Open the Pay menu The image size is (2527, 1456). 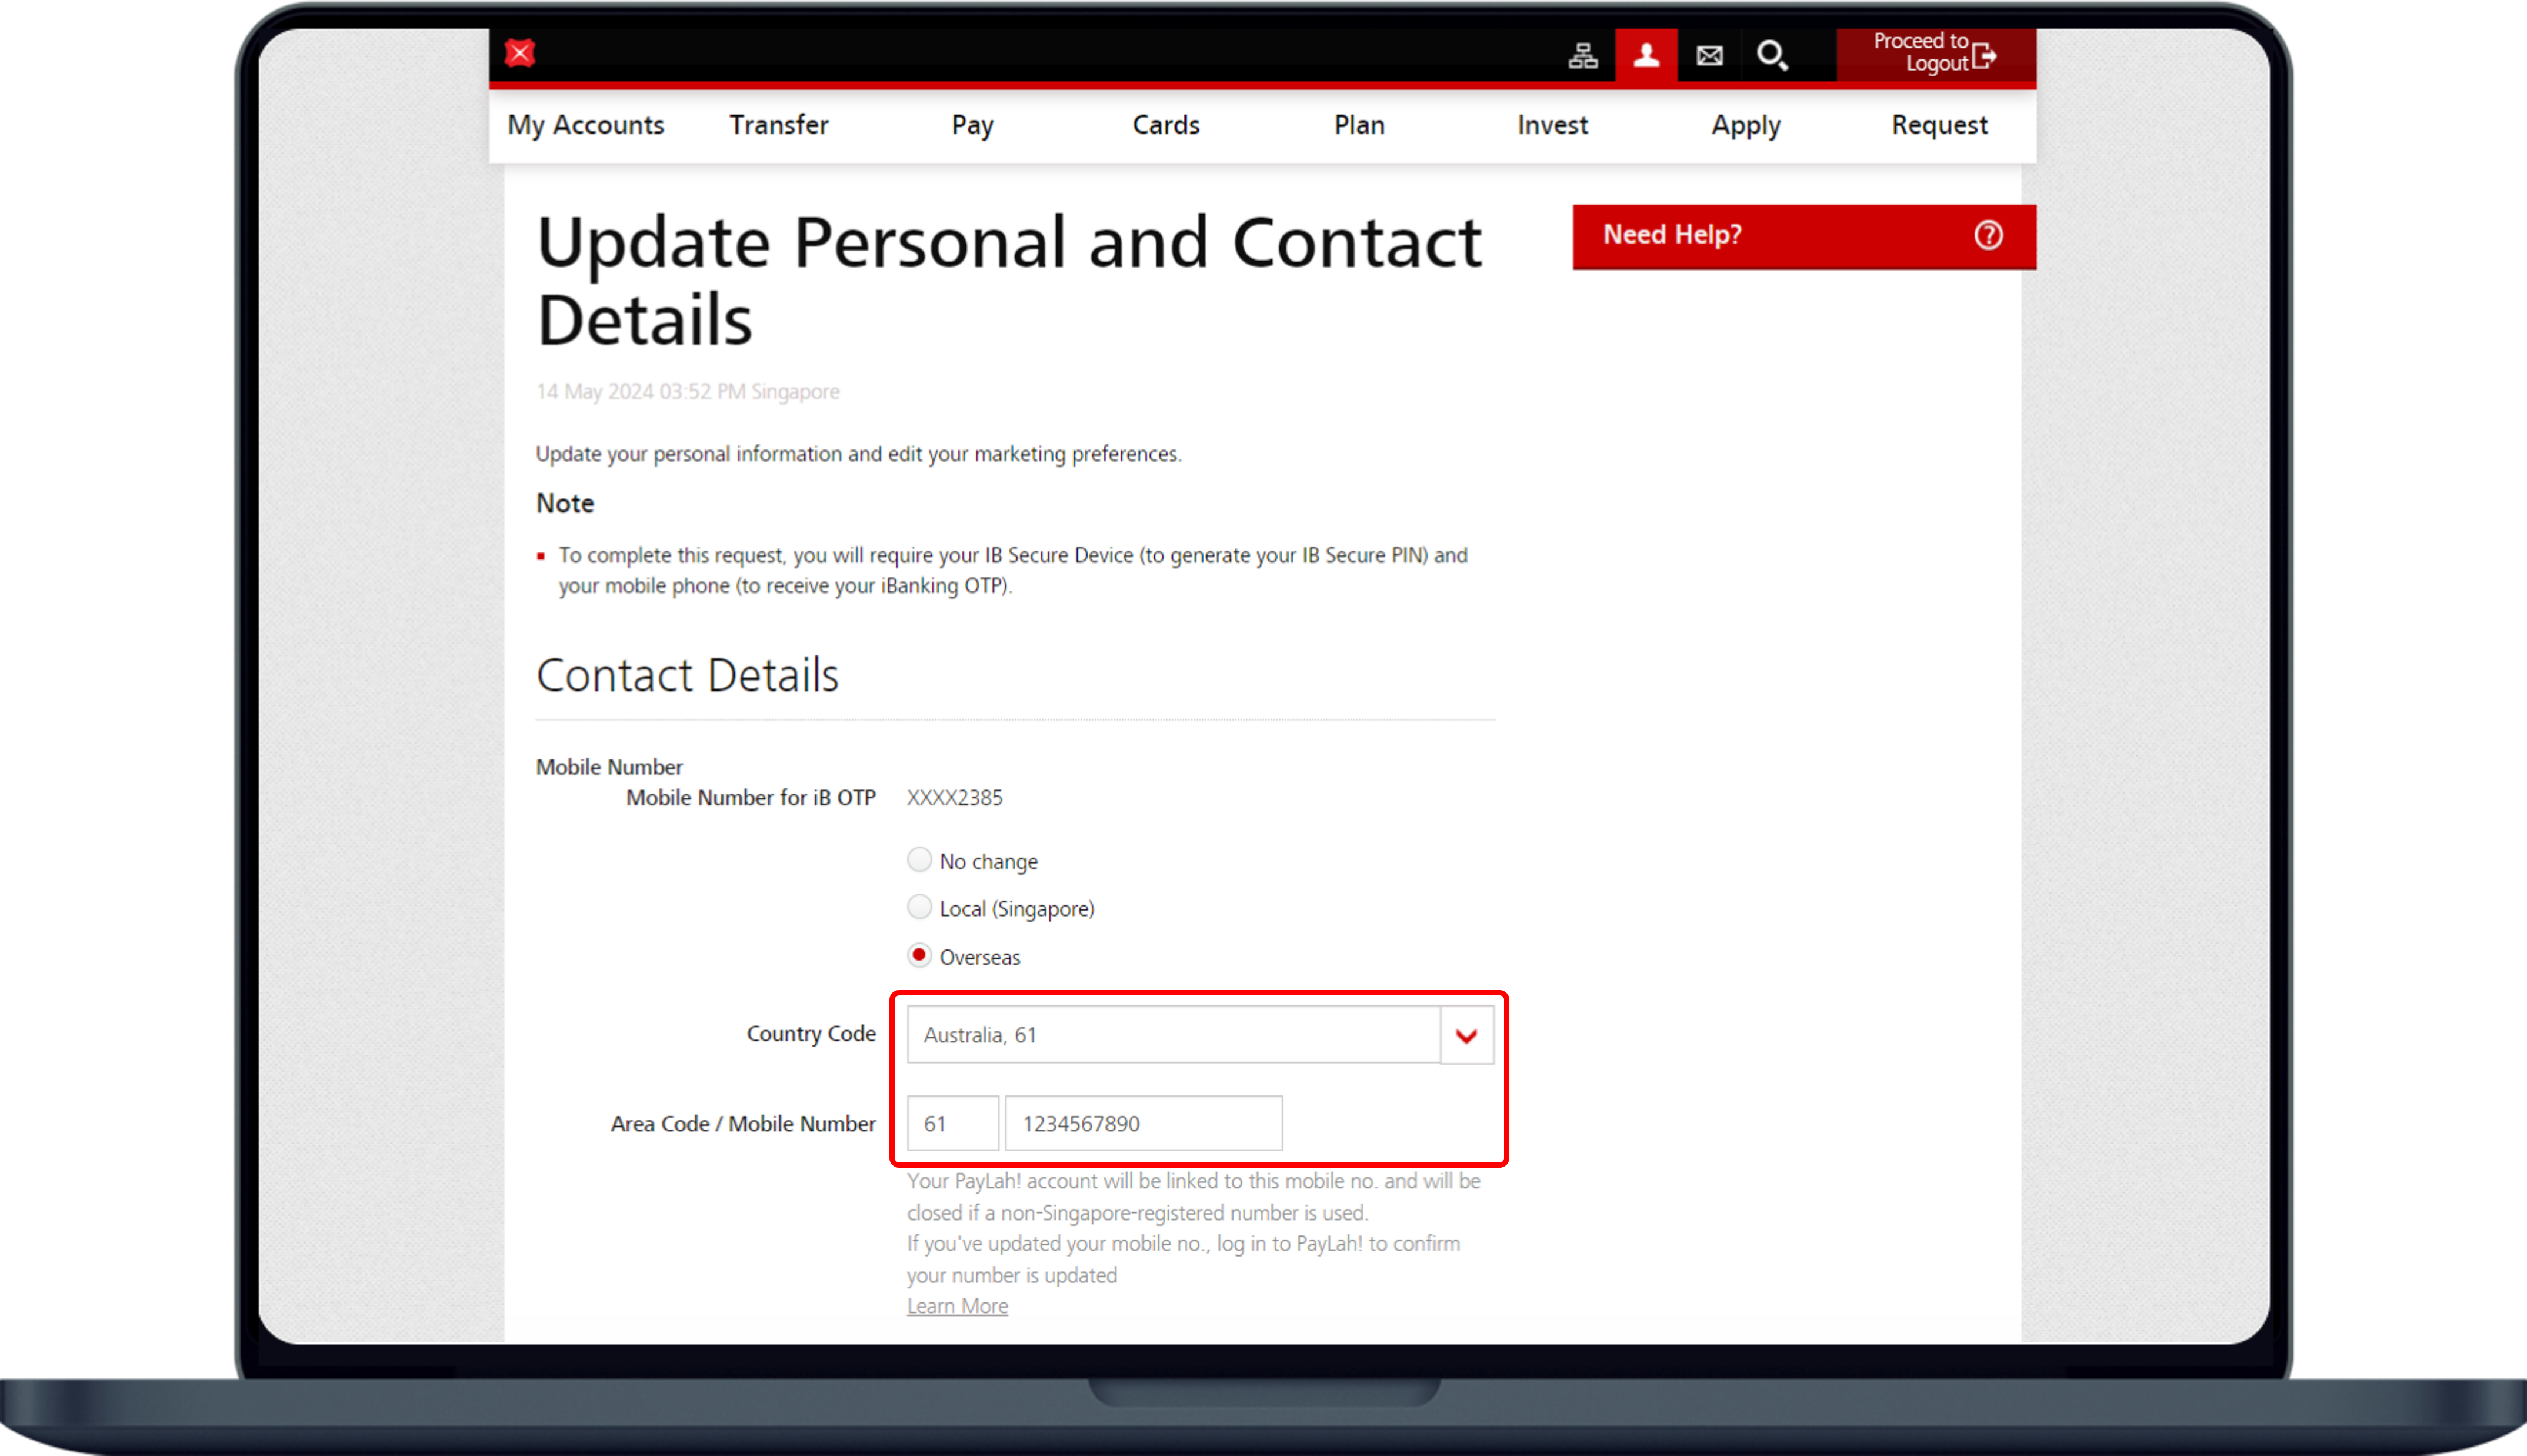point(972,125)
